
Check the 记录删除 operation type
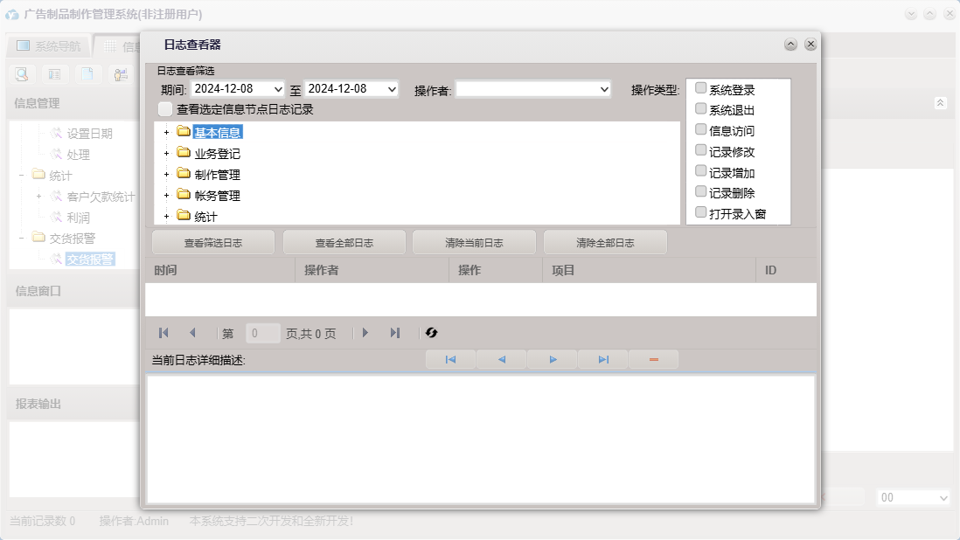(x=701, y=192)
